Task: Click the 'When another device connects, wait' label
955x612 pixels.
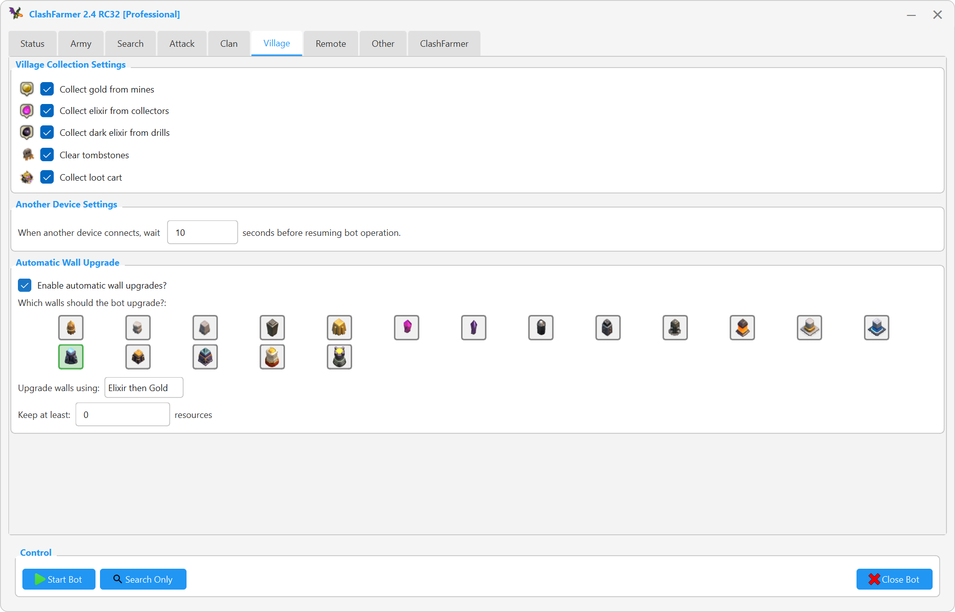Action: tap(89, 233)
